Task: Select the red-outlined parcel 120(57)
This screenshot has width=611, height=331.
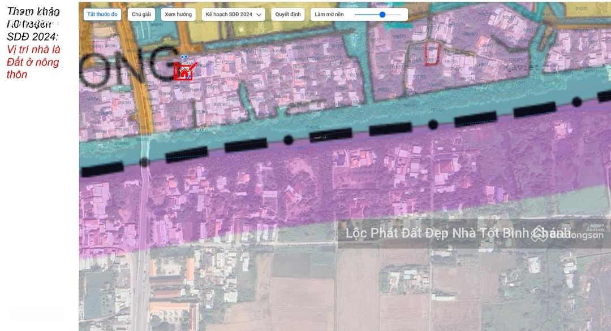Action: coord(432,54)
